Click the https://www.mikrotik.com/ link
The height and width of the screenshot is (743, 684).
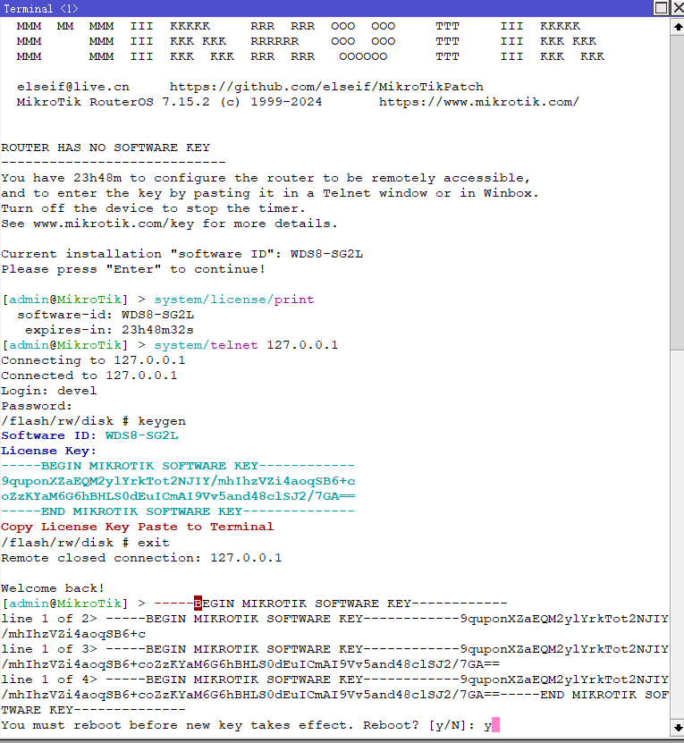(x=478, y=102)
